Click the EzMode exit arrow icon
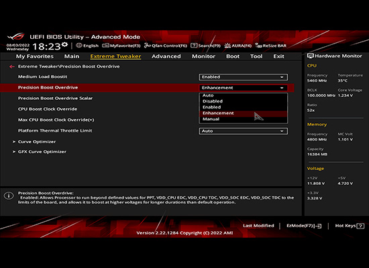 click(318, 226)
